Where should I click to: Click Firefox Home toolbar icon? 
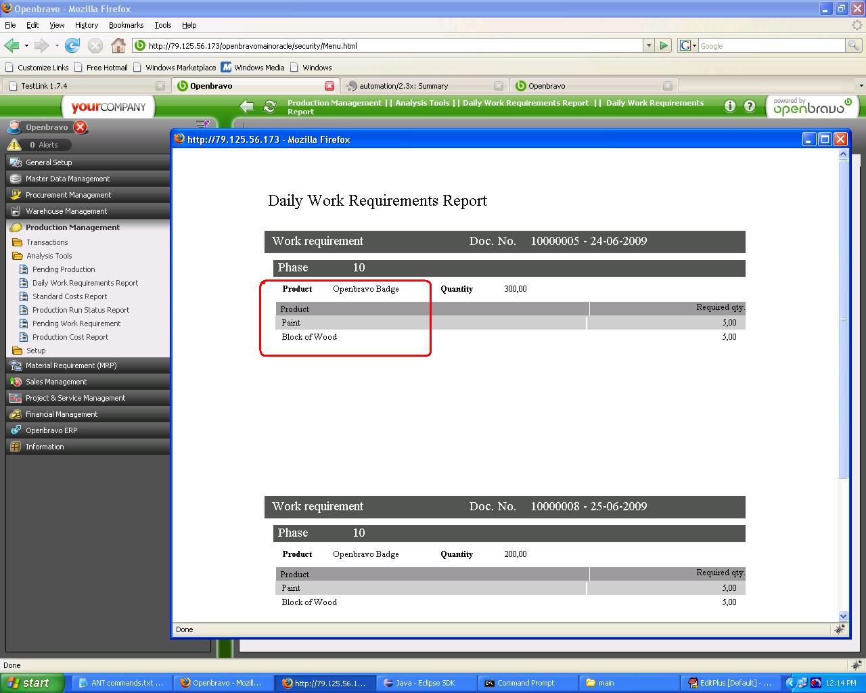(x=118, y=45)
